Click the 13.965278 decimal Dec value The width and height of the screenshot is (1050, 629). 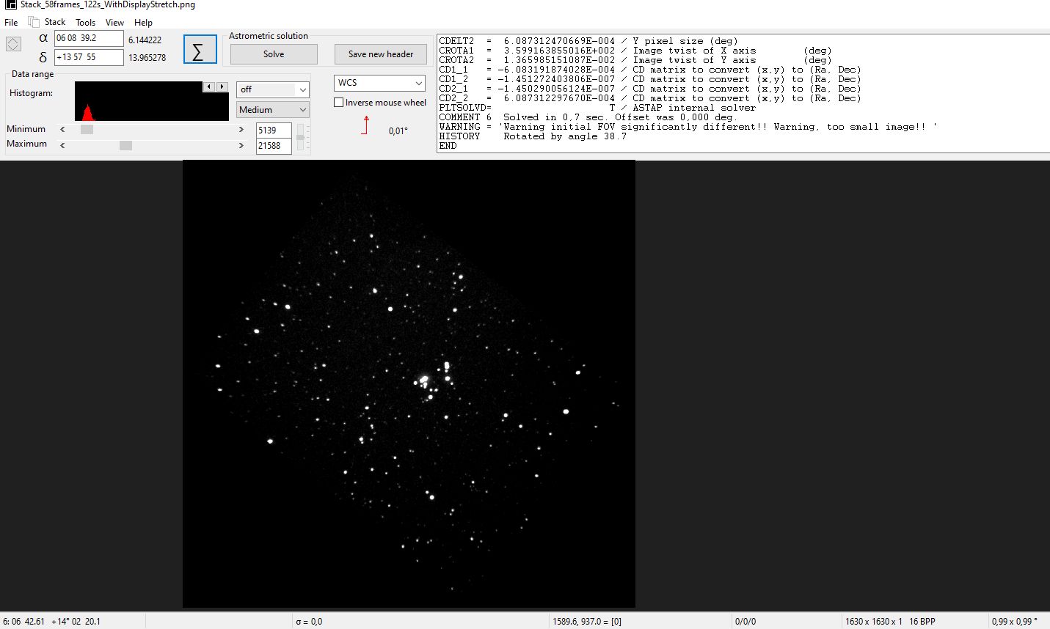147,58
